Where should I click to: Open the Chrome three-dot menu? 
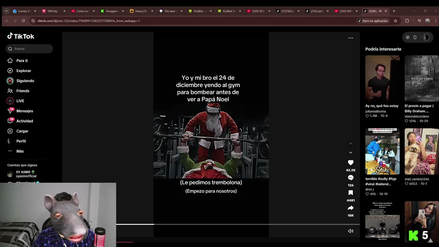click(435, 21)
